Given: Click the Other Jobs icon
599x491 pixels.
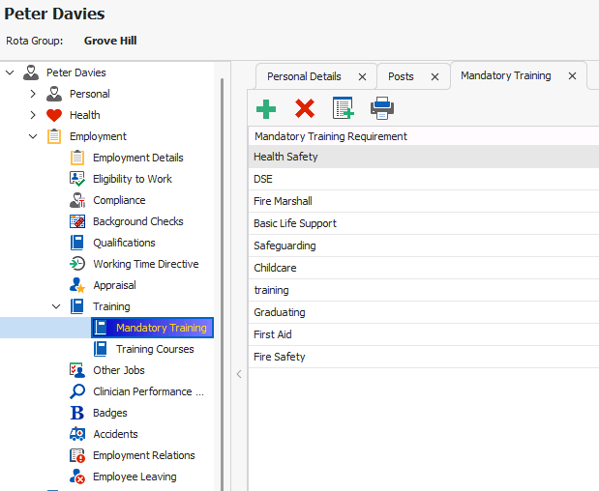Looking at the screenshot, I should tap(77, 370).
